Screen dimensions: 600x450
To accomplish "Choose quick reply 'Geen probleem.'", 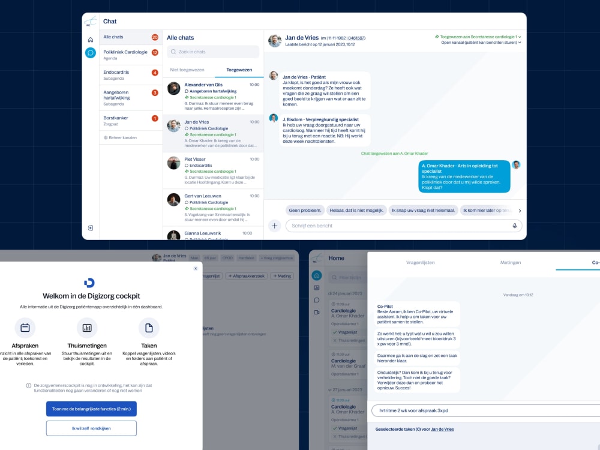I will tap(305, 211).
